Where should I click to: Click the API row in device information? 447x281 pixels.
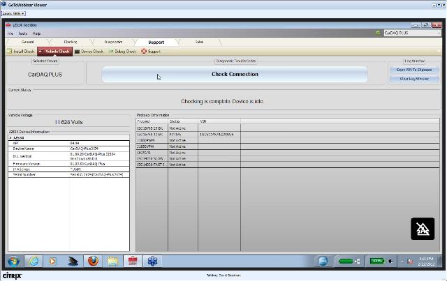point(68,143)
